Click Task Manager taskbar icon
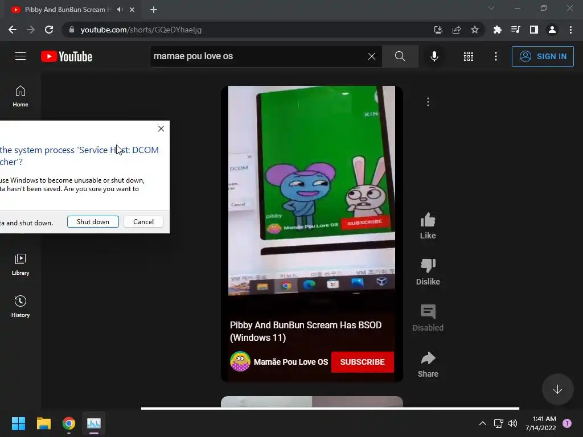Image resolution: width=583 pixels, height=437 pixels. pos(94,423)
